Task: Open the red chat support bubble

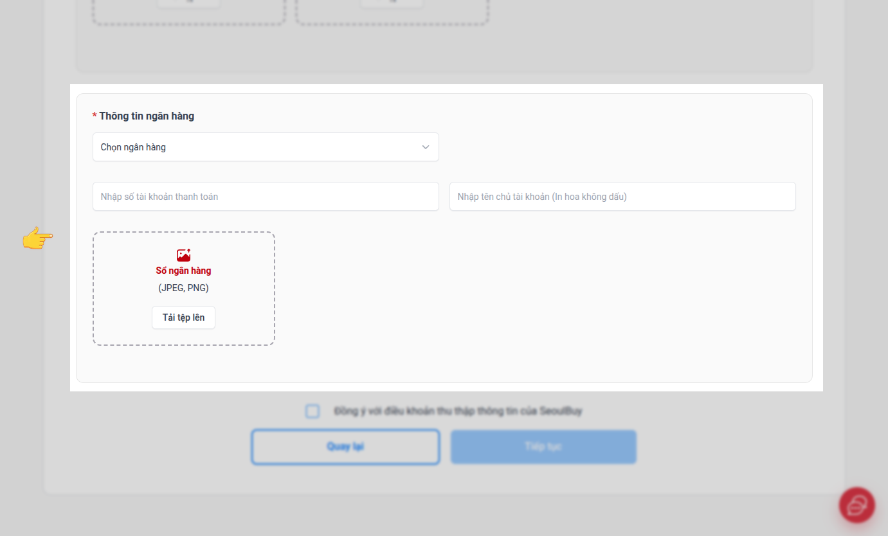Action: 856,505
